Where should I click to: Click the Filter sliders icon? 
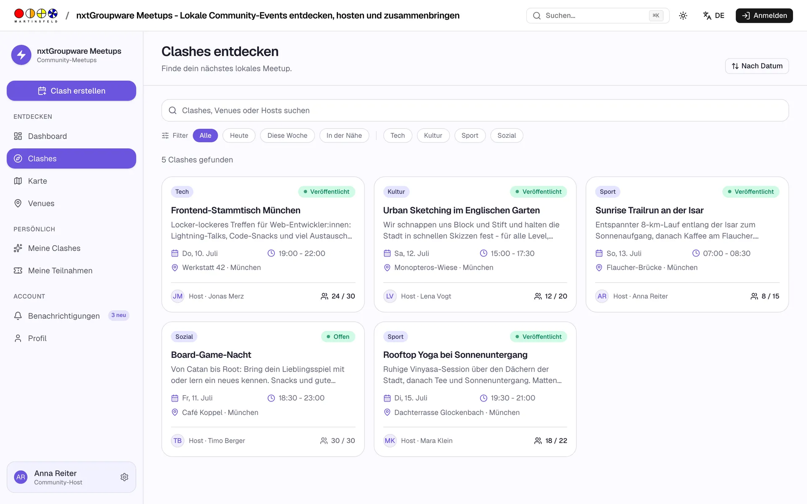click(165, 136)
